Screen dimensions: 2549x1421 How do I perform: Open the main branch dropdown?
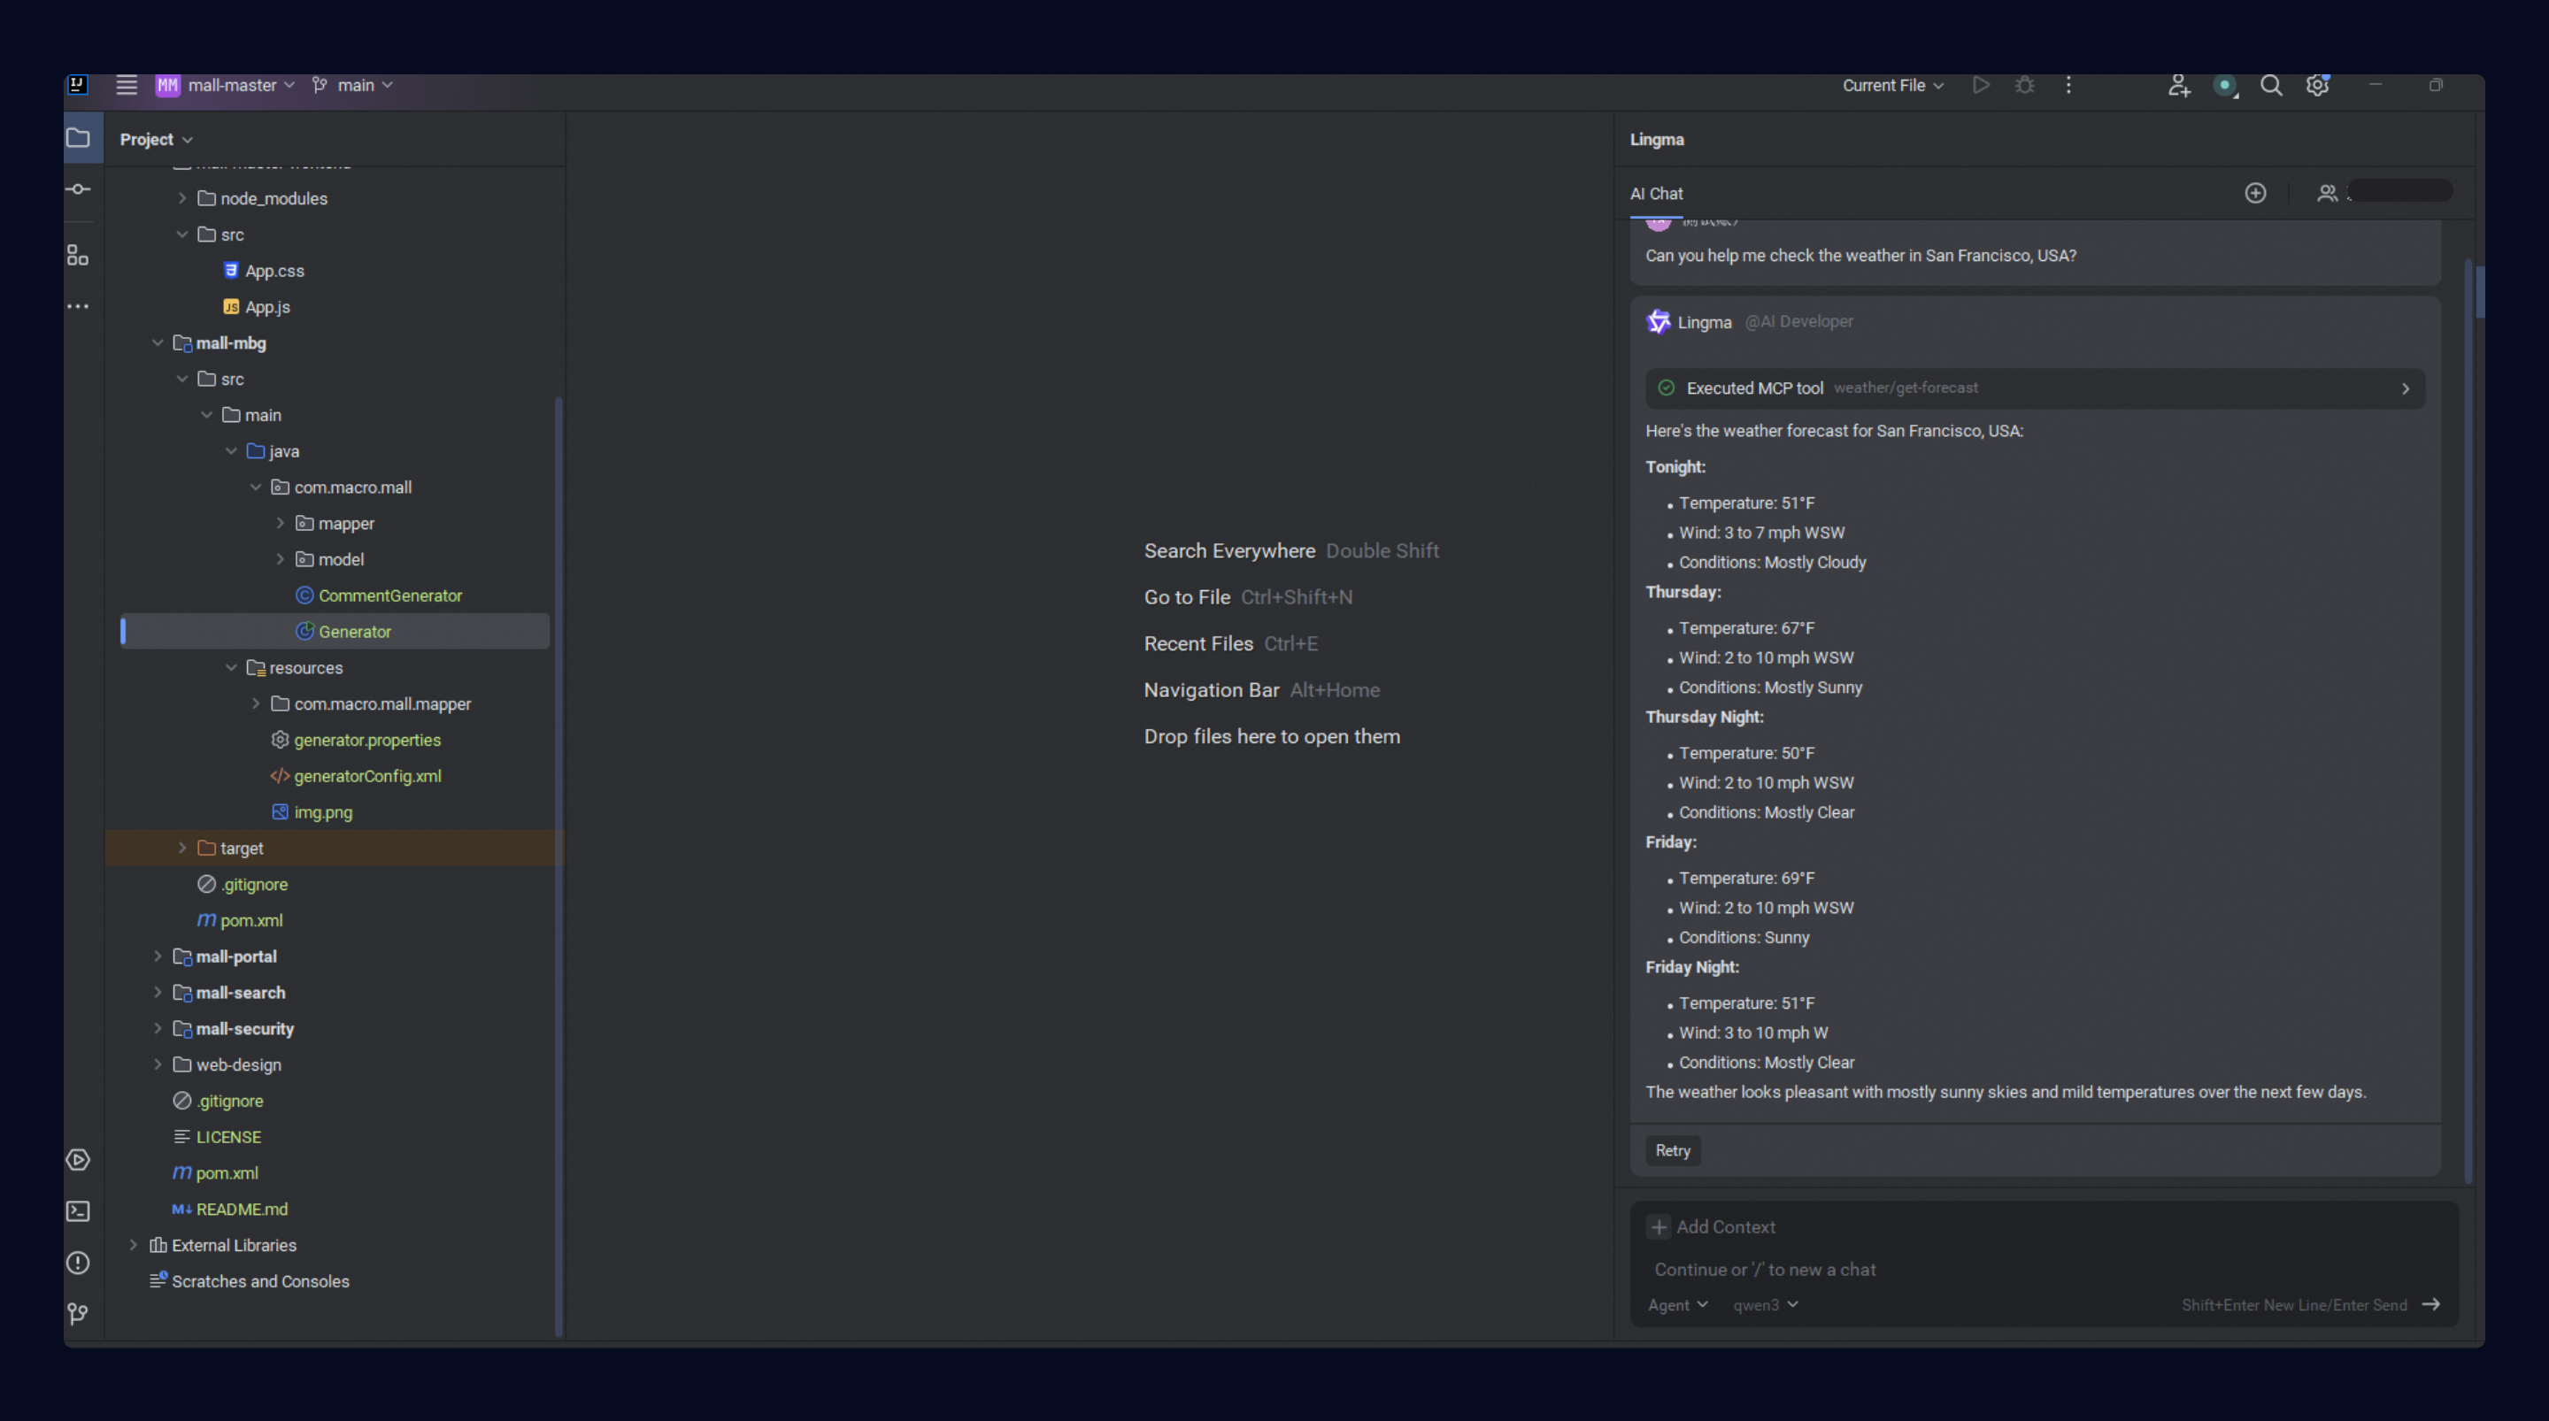[x=353, y=85]
